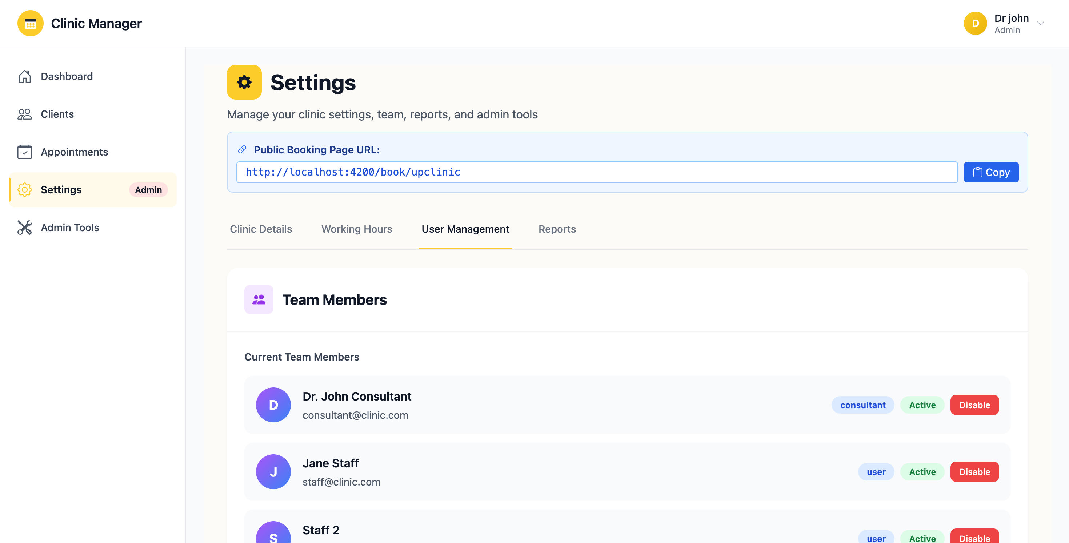Open Appointments via its calendar icon

[25, 152]
